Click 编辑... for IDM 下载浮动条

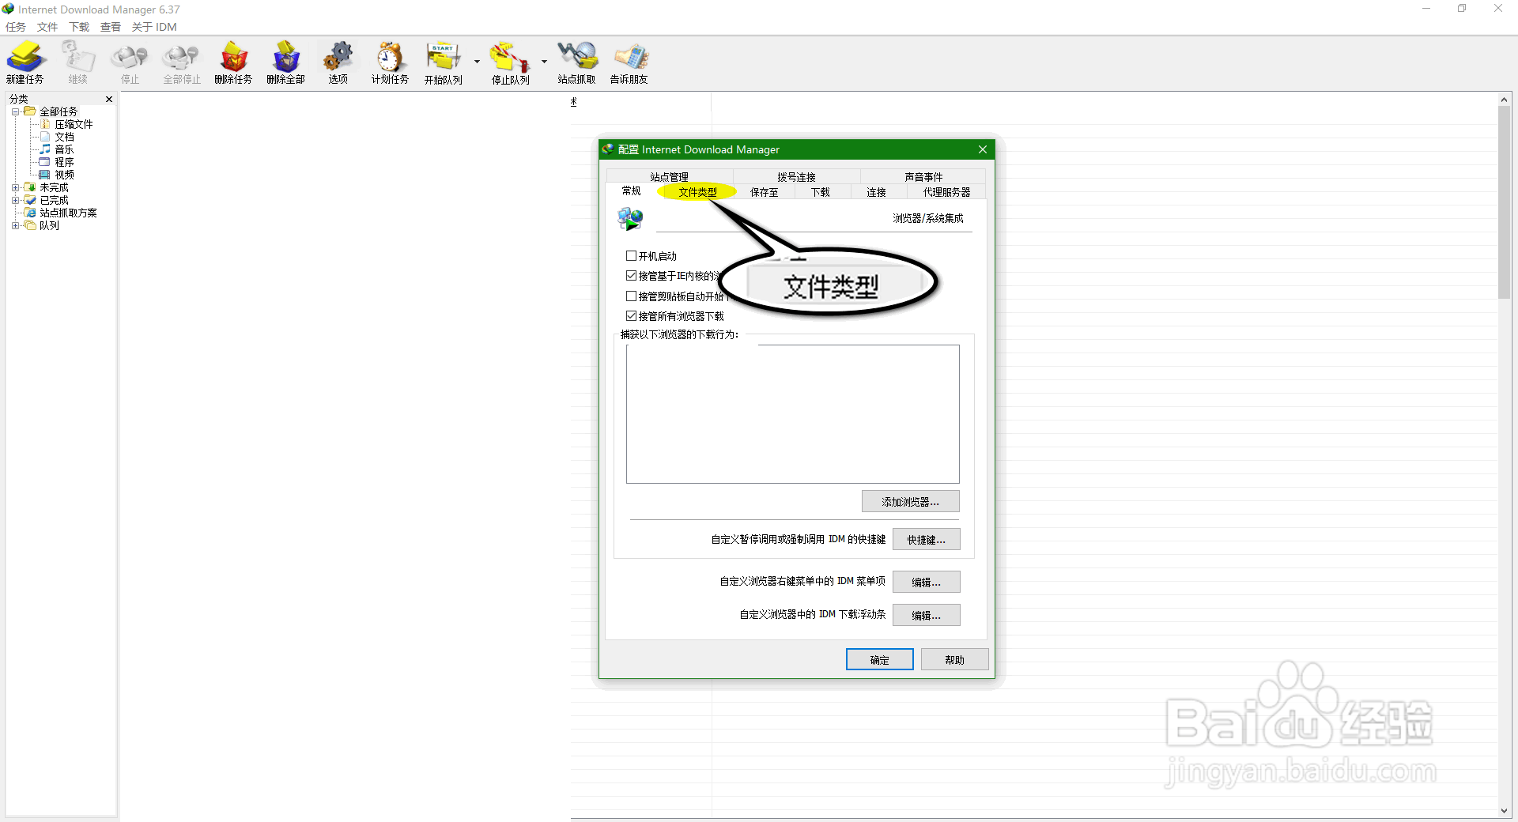click(926, 615)
